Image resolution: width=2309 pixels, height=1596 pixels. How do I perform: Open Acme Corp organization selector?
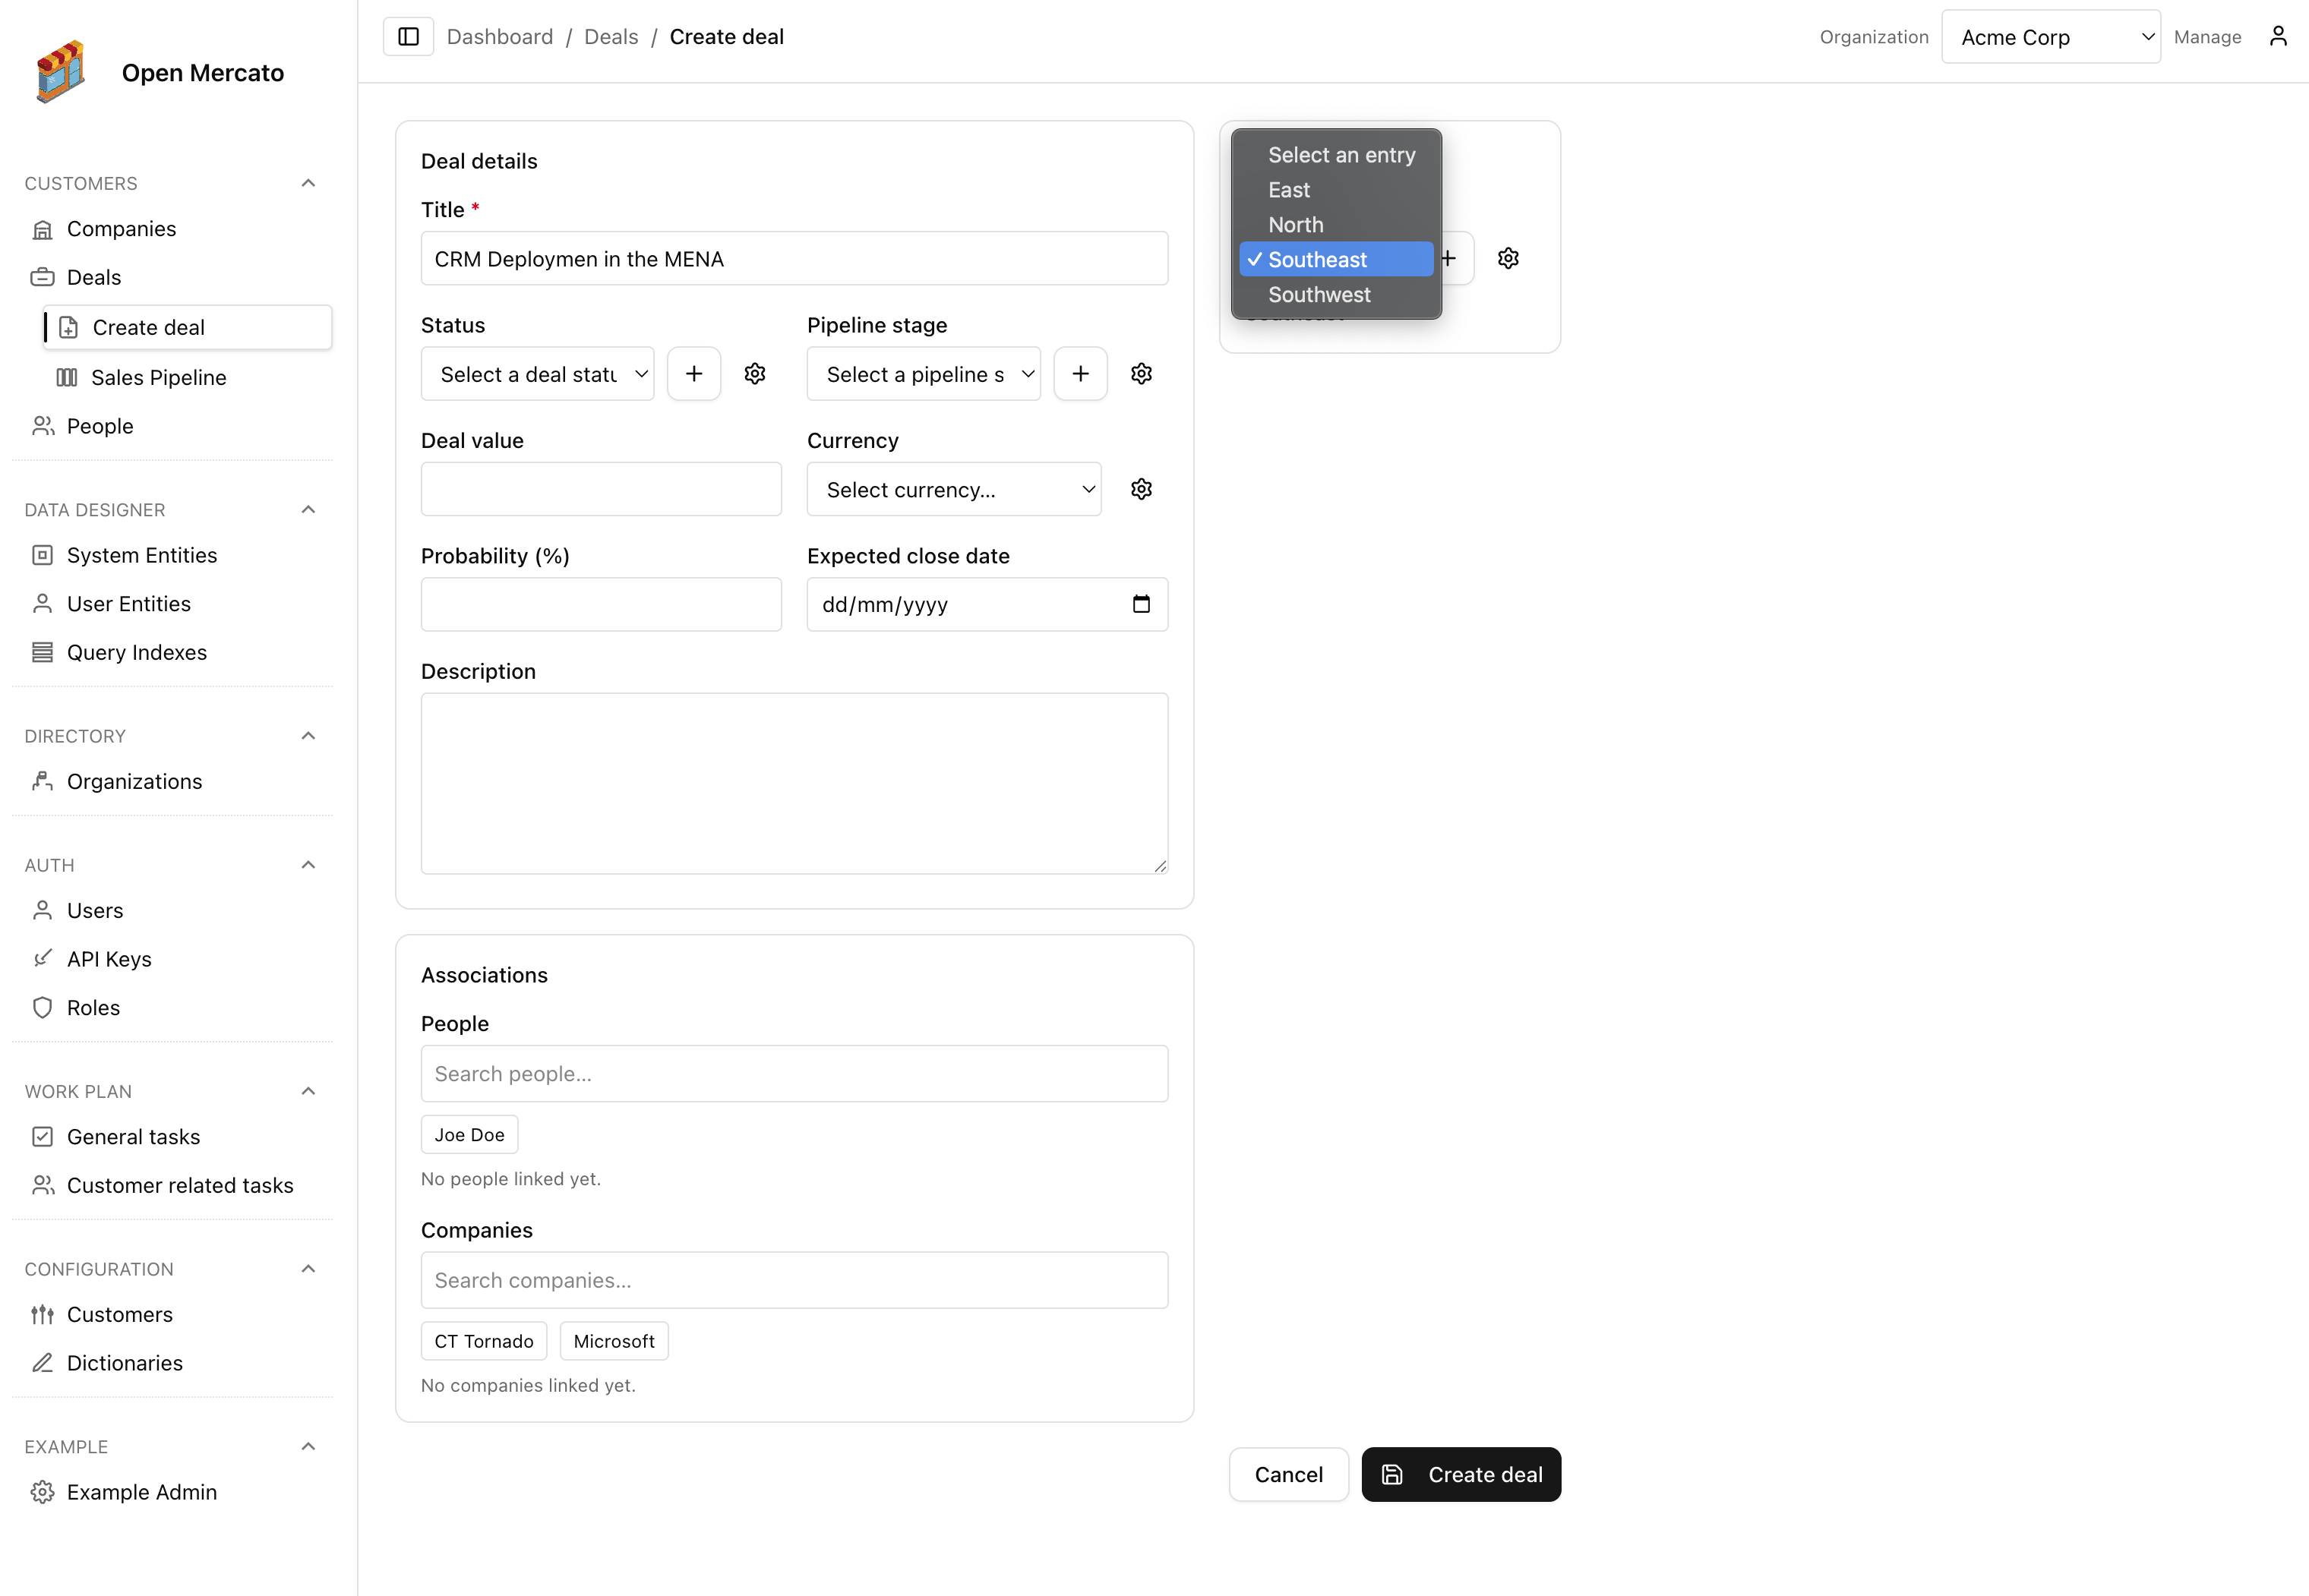2050,36
